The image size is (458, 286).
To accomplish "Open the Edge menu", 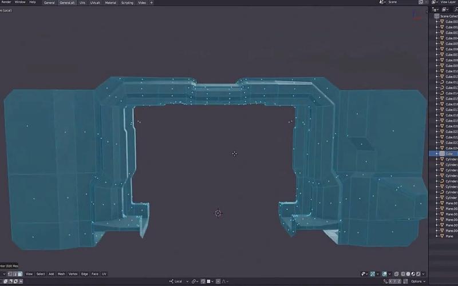I will point(85,274).
